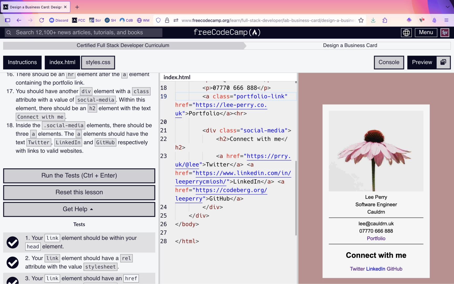454x284 pixels.
Task: Open the shield tracking protection panel
Action: pos(158,20)
